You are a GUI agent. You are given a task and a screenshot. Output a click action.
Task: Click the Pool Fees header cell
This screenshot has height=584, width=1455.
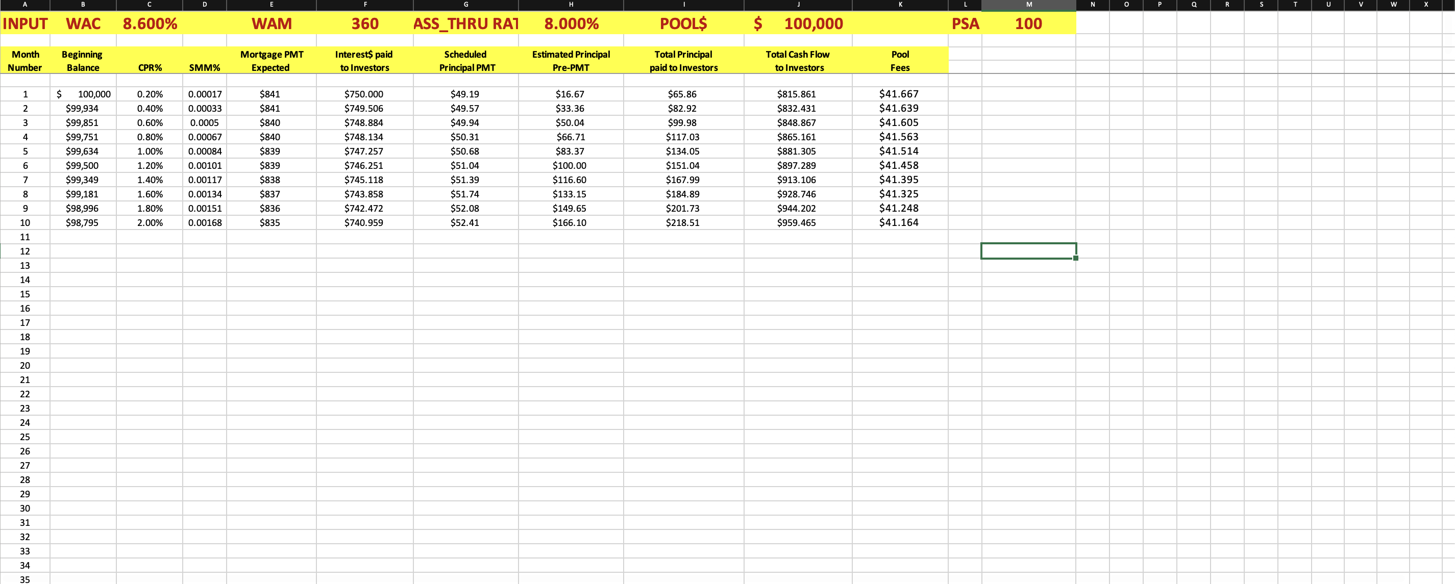900,61
